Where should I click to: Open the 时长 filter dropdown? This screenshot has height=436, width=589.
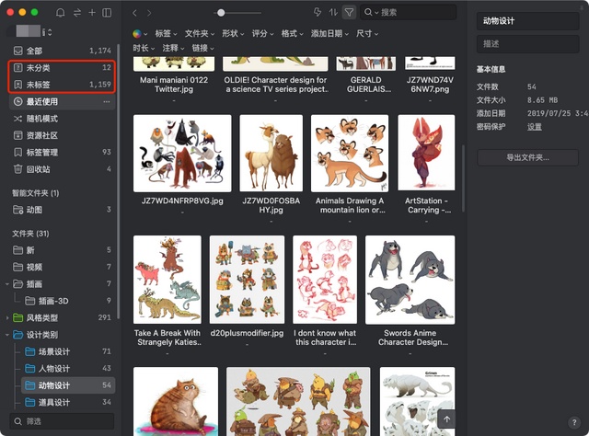(144, 48)
